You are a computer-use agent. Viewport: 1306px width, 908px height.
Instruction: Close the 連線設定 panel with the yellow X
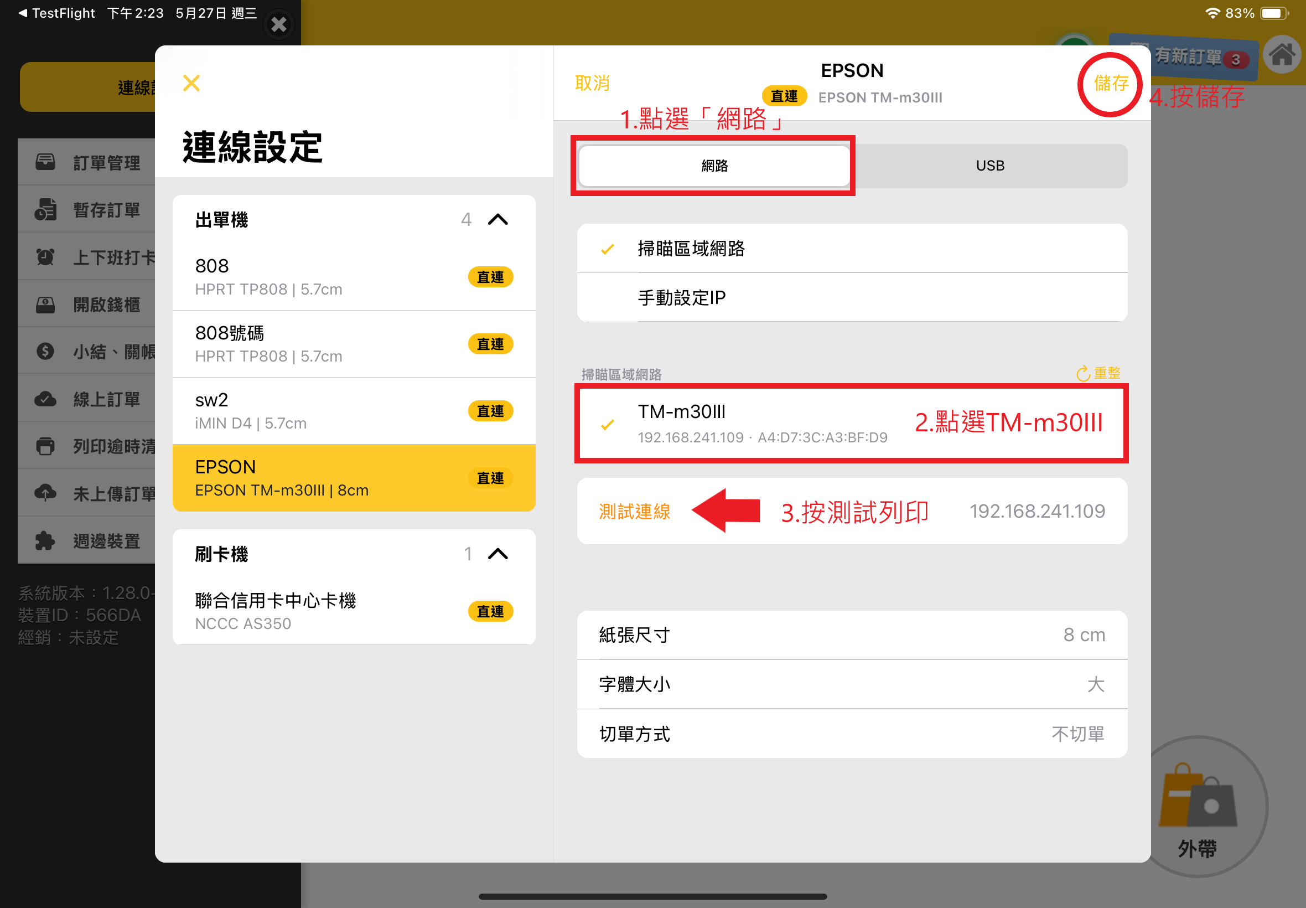[x=191, y=83]
